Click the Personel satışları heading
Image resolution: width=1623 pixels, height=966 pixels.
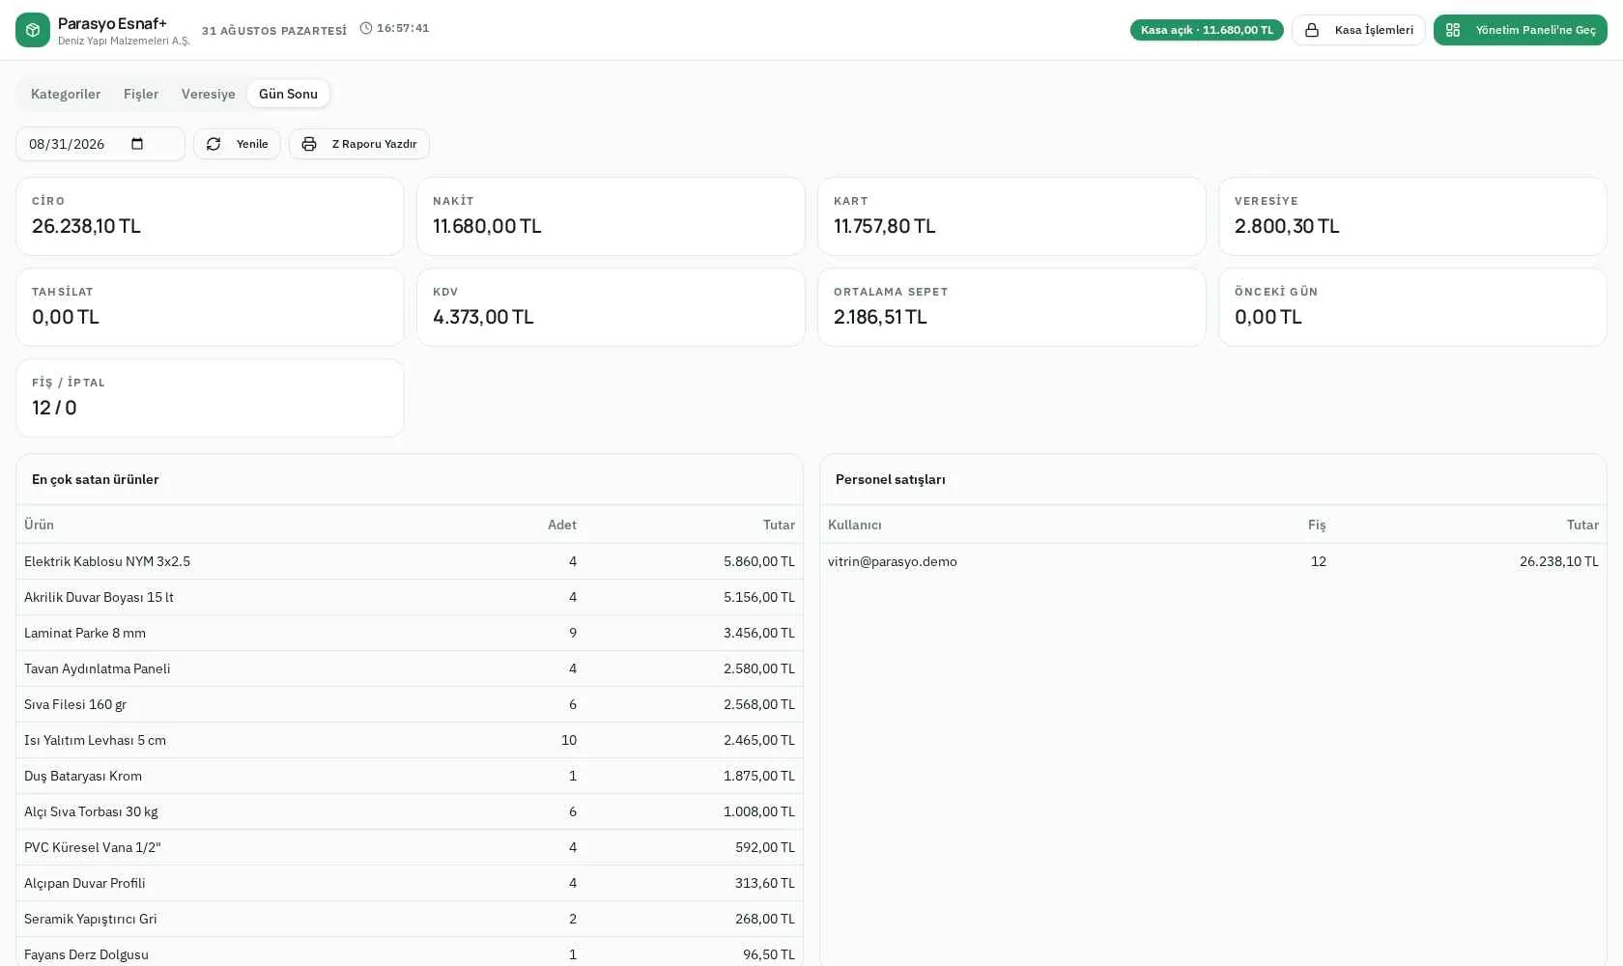tap(891, 479)
